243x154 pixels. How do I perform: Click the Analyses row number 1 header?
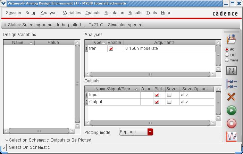(86, 49)
